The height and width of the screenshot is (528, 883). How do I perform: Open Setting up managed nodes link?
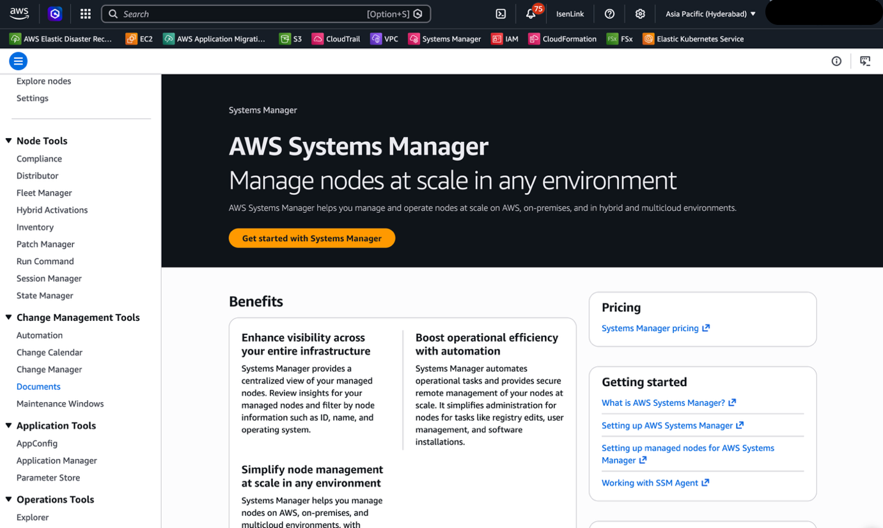tap(688, 454)
